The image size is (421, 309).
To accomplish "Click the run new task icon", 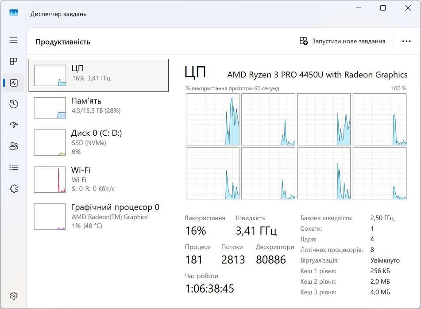I will (303, 41).
